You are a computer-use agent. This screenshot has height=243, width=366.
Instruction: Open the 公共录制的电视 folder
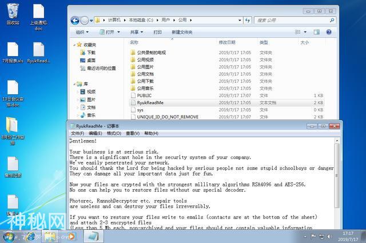[x=151, y=53]
